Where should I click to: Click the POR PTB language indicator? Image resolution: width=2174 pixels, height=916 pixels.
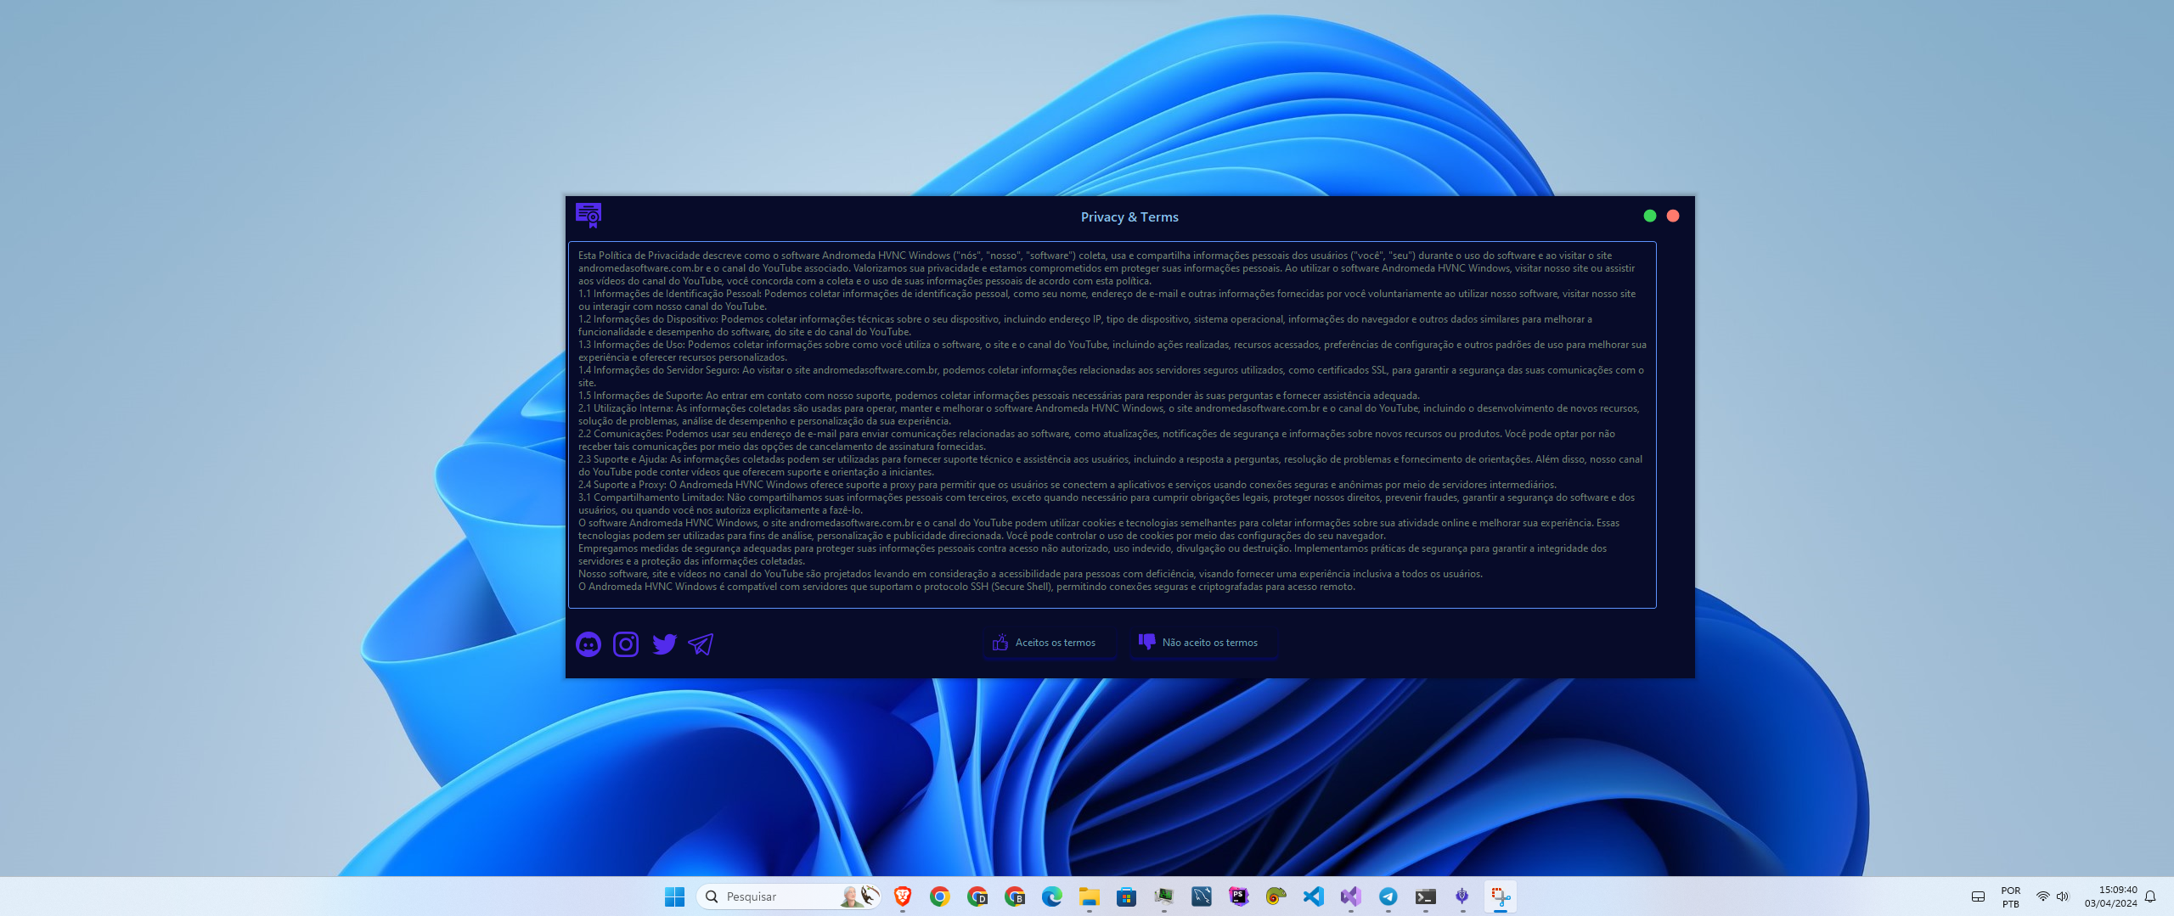point(2010,896)
